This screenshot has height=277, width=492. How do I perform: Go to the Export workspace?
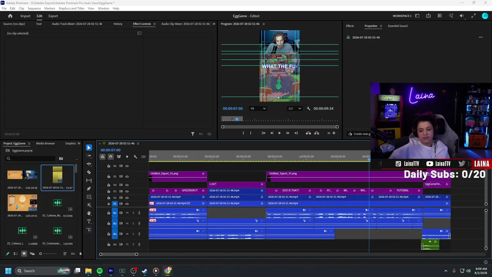coord(53,16)
